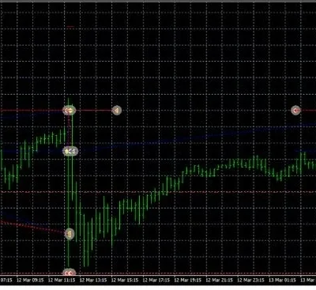Click the '12 Mar 23:15' time label
The image size is (316, 290).
pos(250,280)
